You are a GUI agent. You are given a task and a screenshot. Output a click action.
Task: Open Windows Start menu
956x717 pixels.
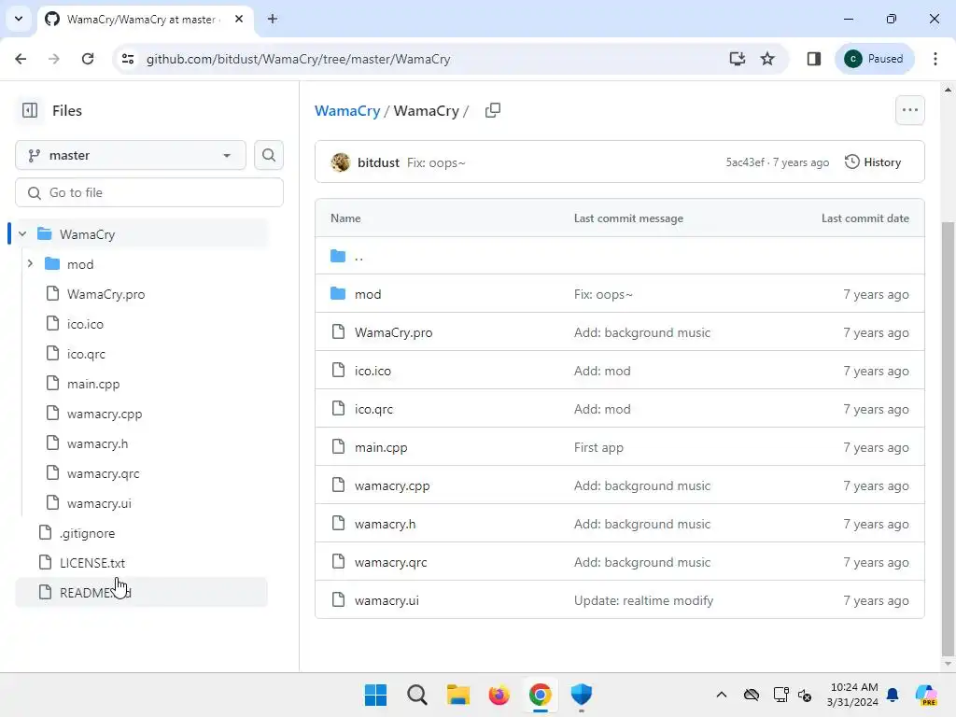coord(375,695)
